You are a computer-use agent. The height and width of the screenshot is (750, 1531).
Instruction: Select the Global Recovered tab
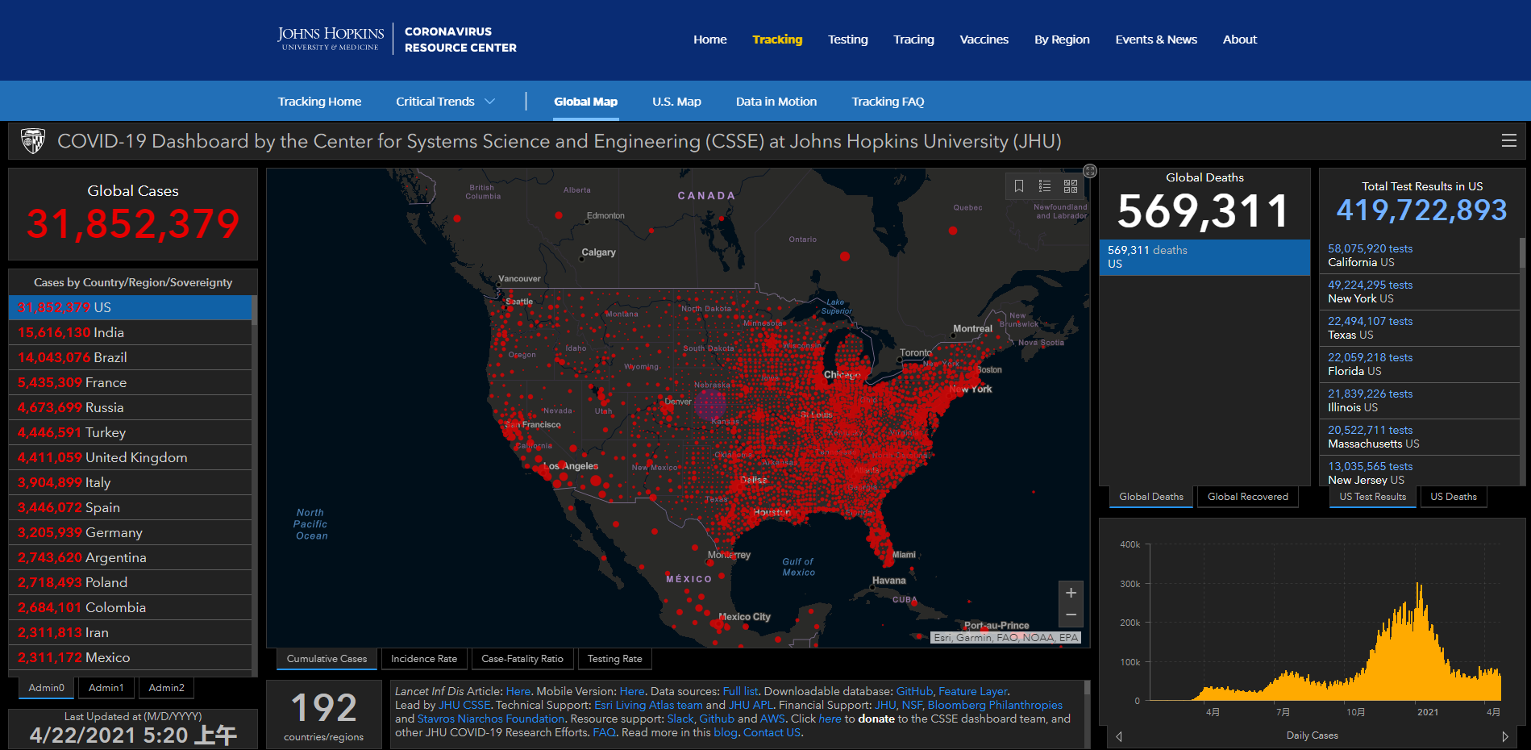[x=1248, y=497]
